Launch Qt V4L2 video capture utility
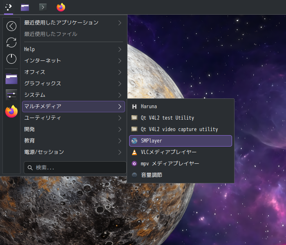 click(181, 129)
